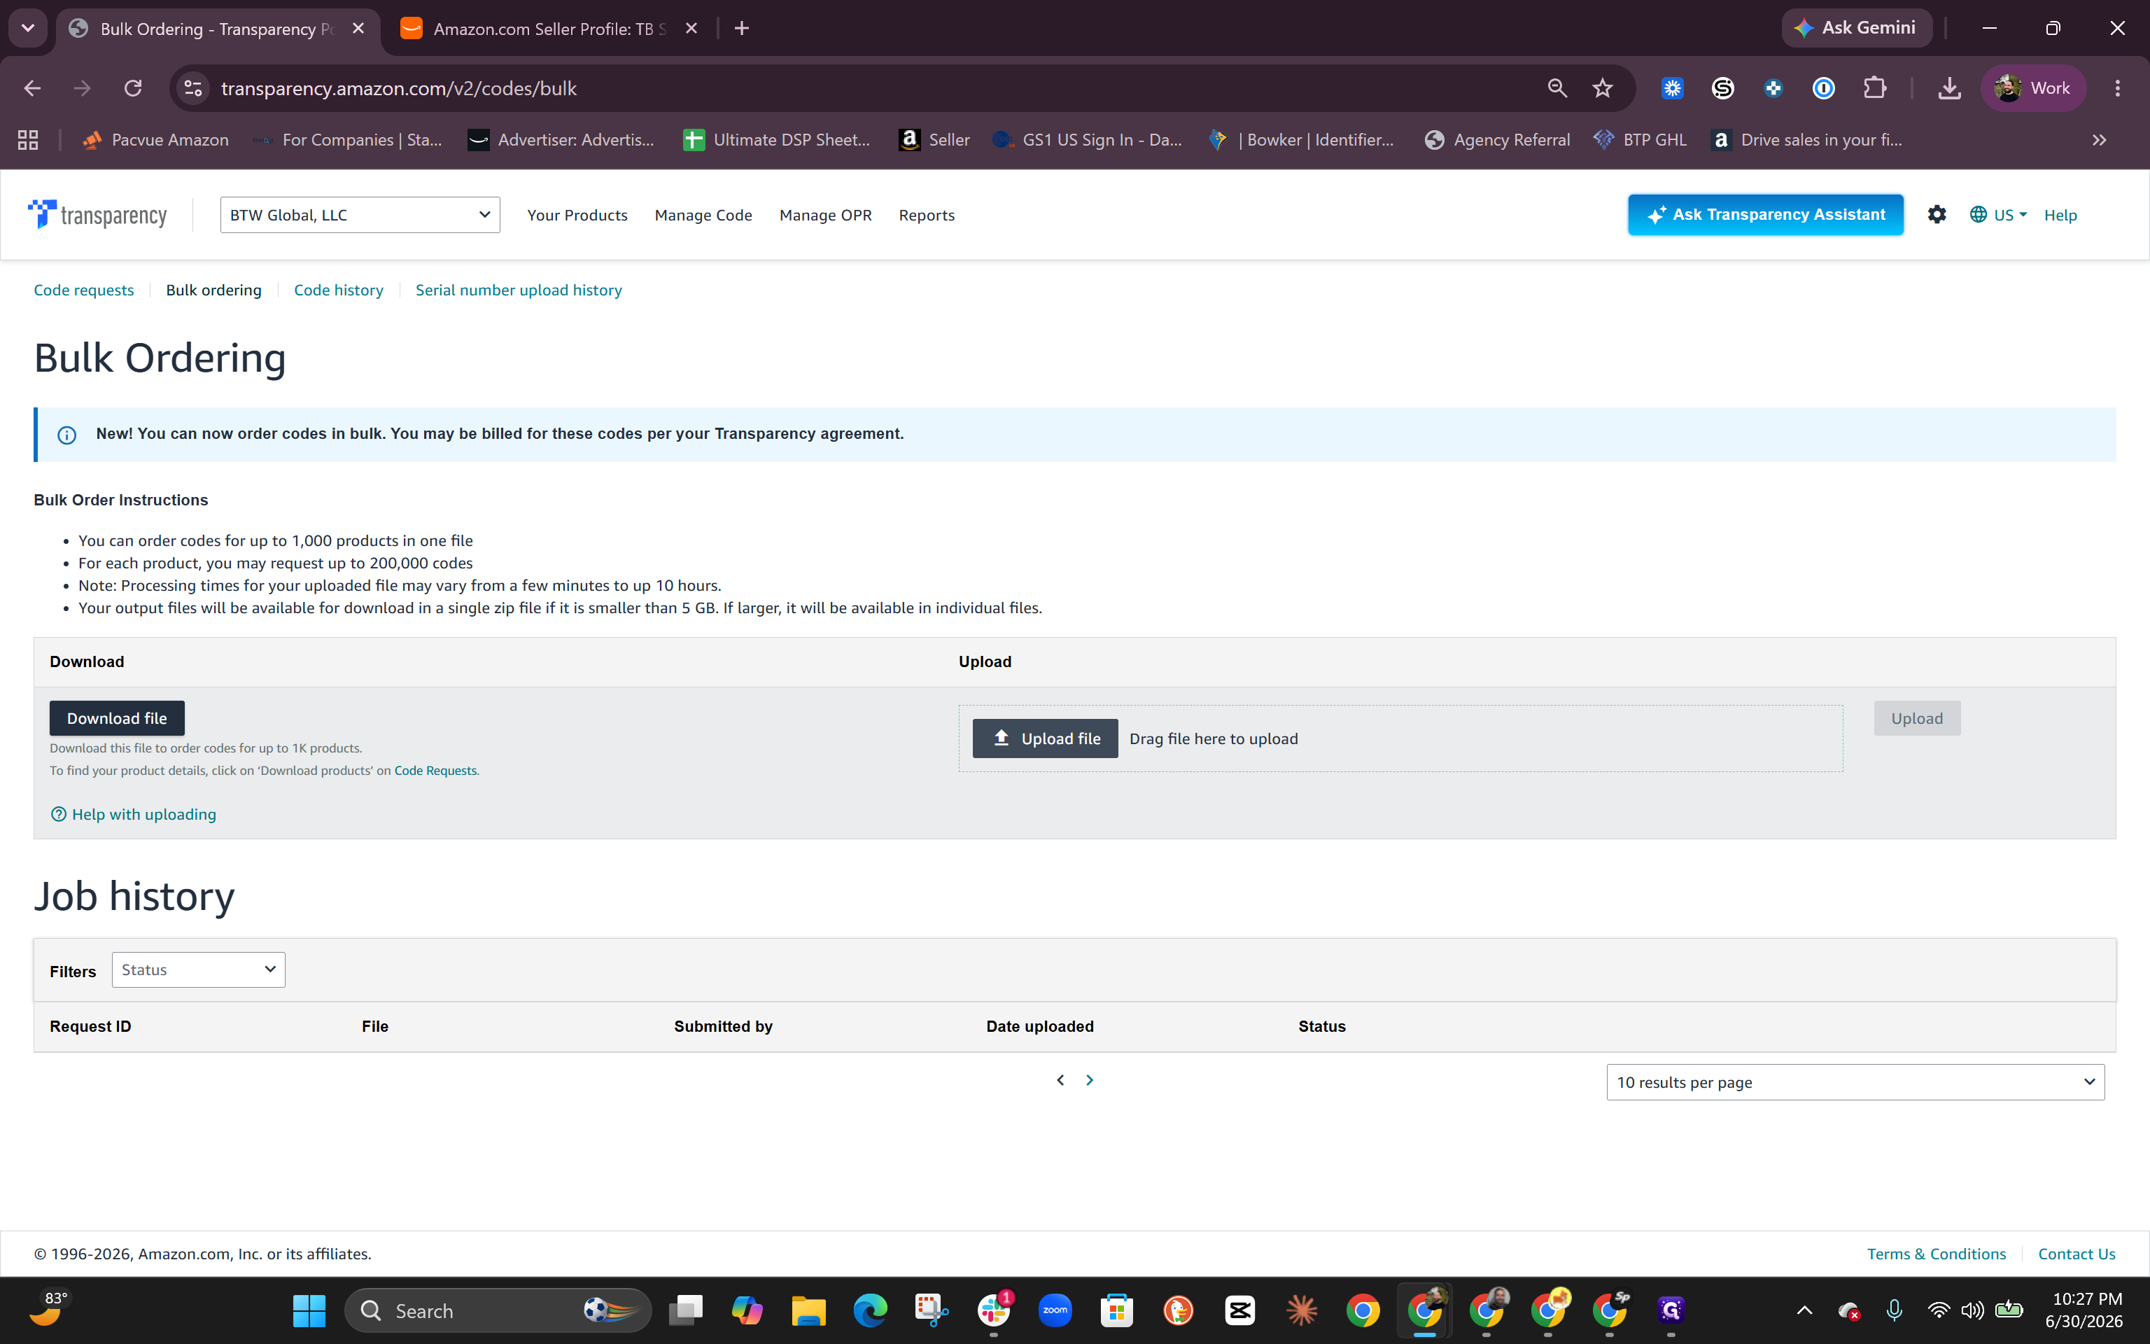Go to next job history page

[x=1089, y=1080]
